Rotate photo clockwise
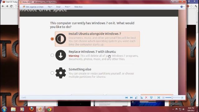The height and width of the screenshot is (112, 199). (x=141, y=97)
